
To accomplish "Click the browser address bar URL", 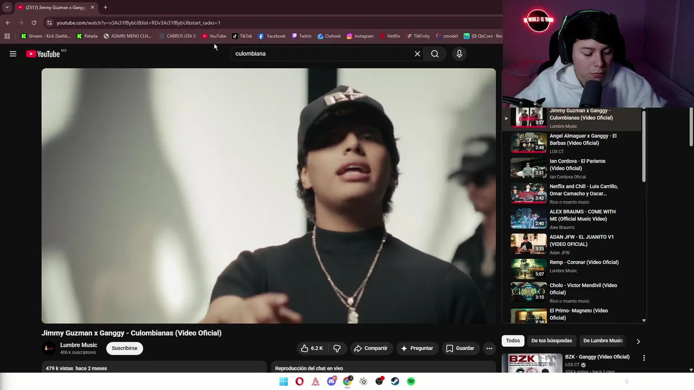I will click(x=138, y=23).
